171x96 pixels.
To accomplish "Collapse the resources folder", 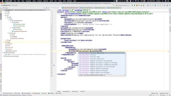I will pos(7,33).
